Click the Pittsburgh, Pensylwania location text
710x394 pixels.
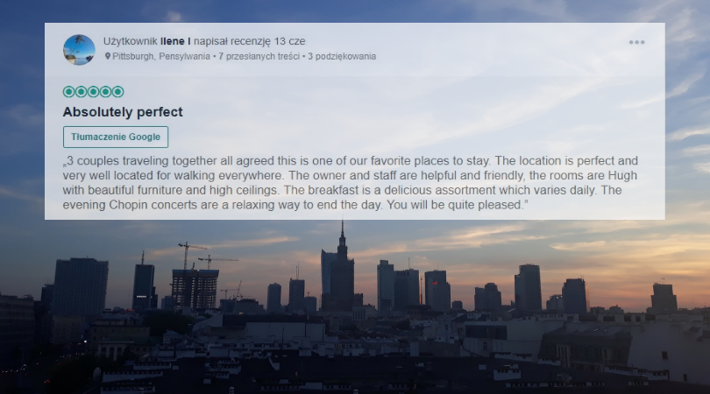point(161,56)
